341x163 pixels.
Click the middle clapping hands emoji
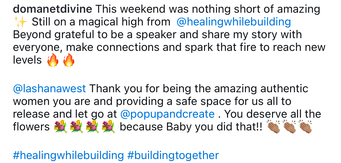pos(289,127)
